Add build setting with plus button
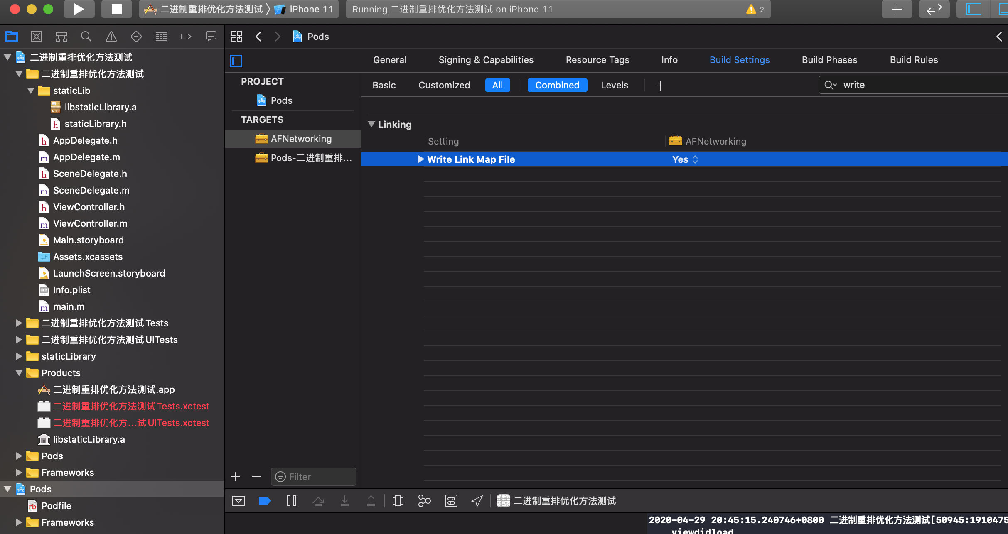This screenshot has height=534, width=1008. coord(660,86)
